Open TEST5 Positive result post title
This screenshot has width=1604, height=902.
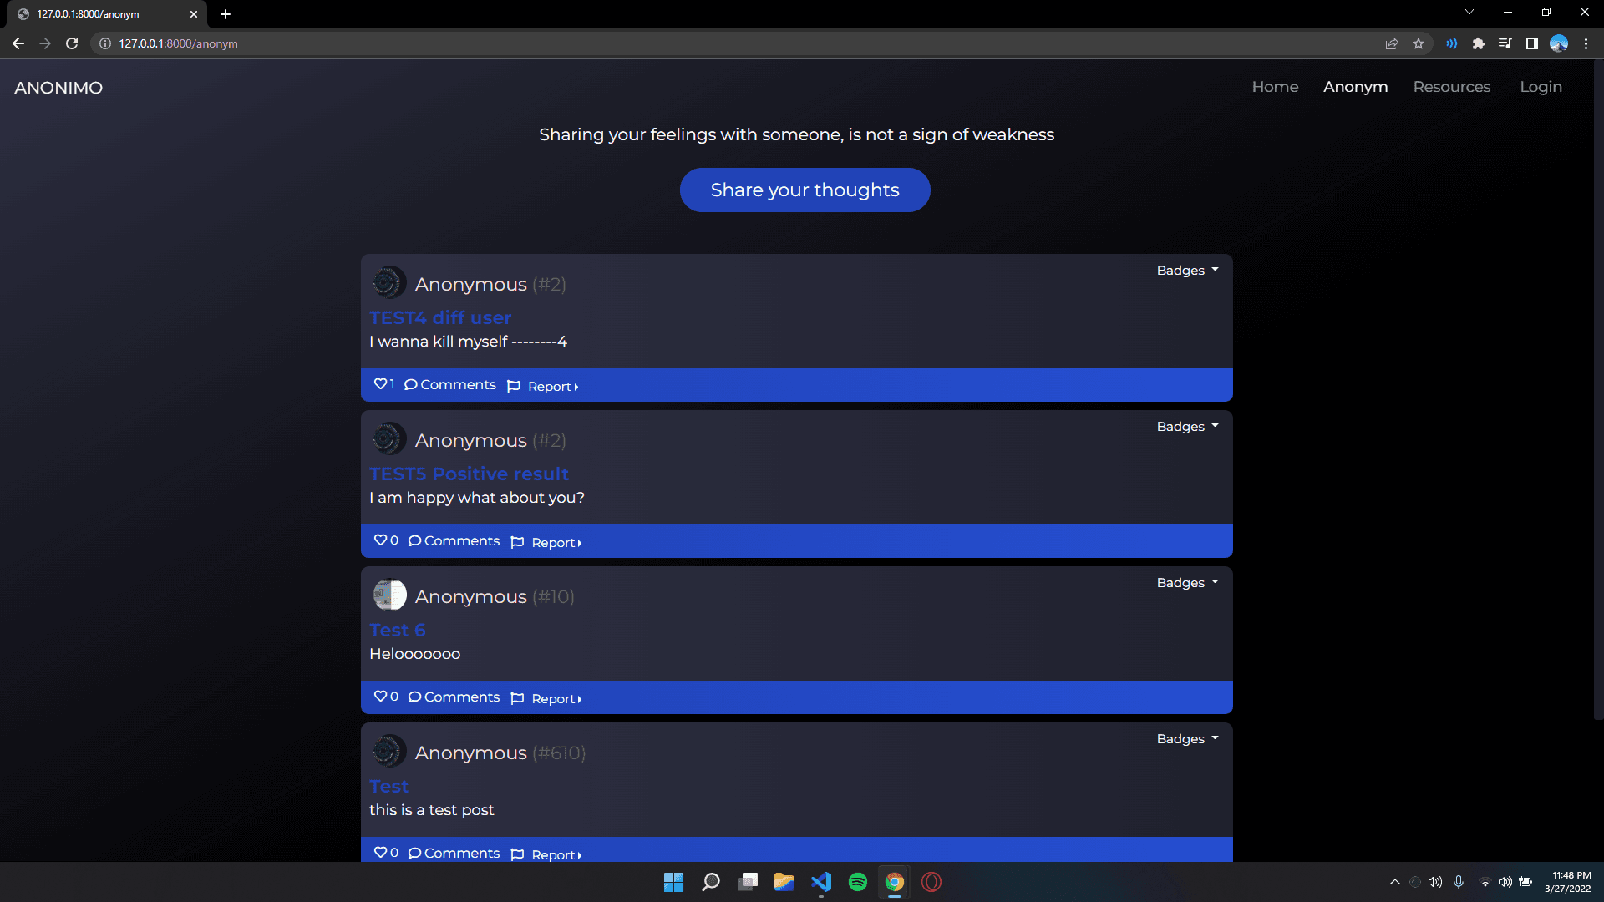tap(469, 474)
